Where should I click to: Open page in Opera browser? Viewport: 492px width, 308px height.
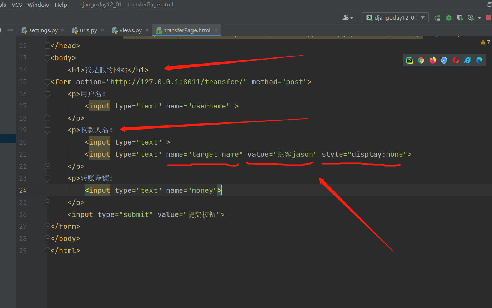456,60
